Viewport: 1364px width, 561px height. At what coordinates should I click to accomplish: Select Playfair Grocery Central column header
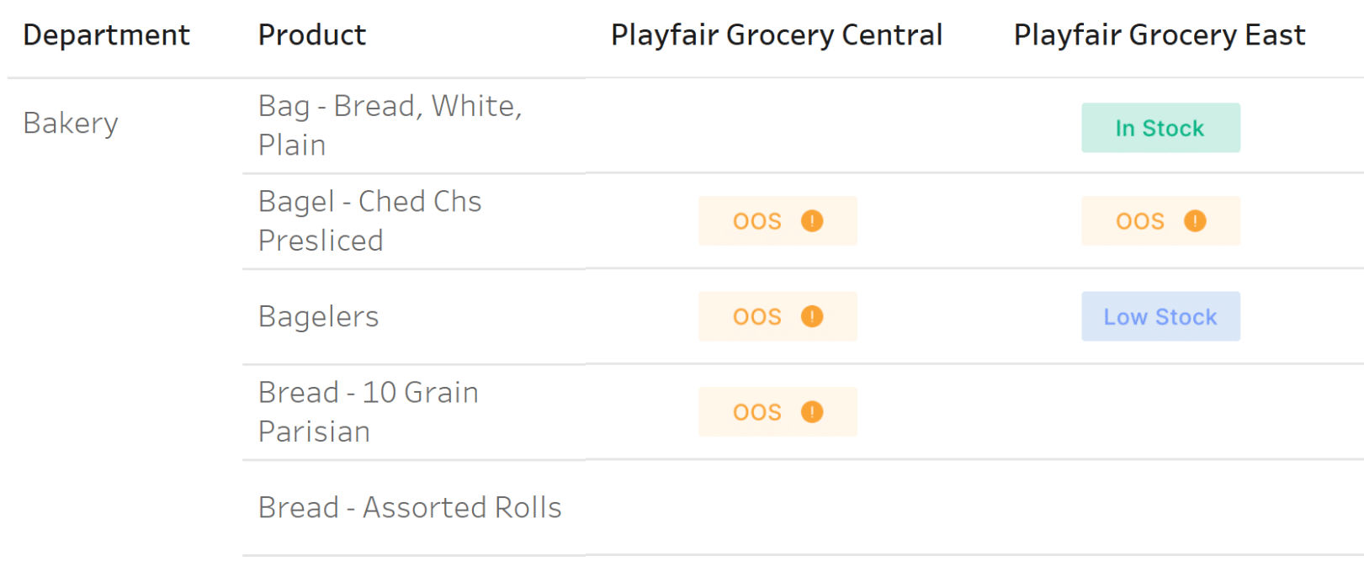[777, 35]
